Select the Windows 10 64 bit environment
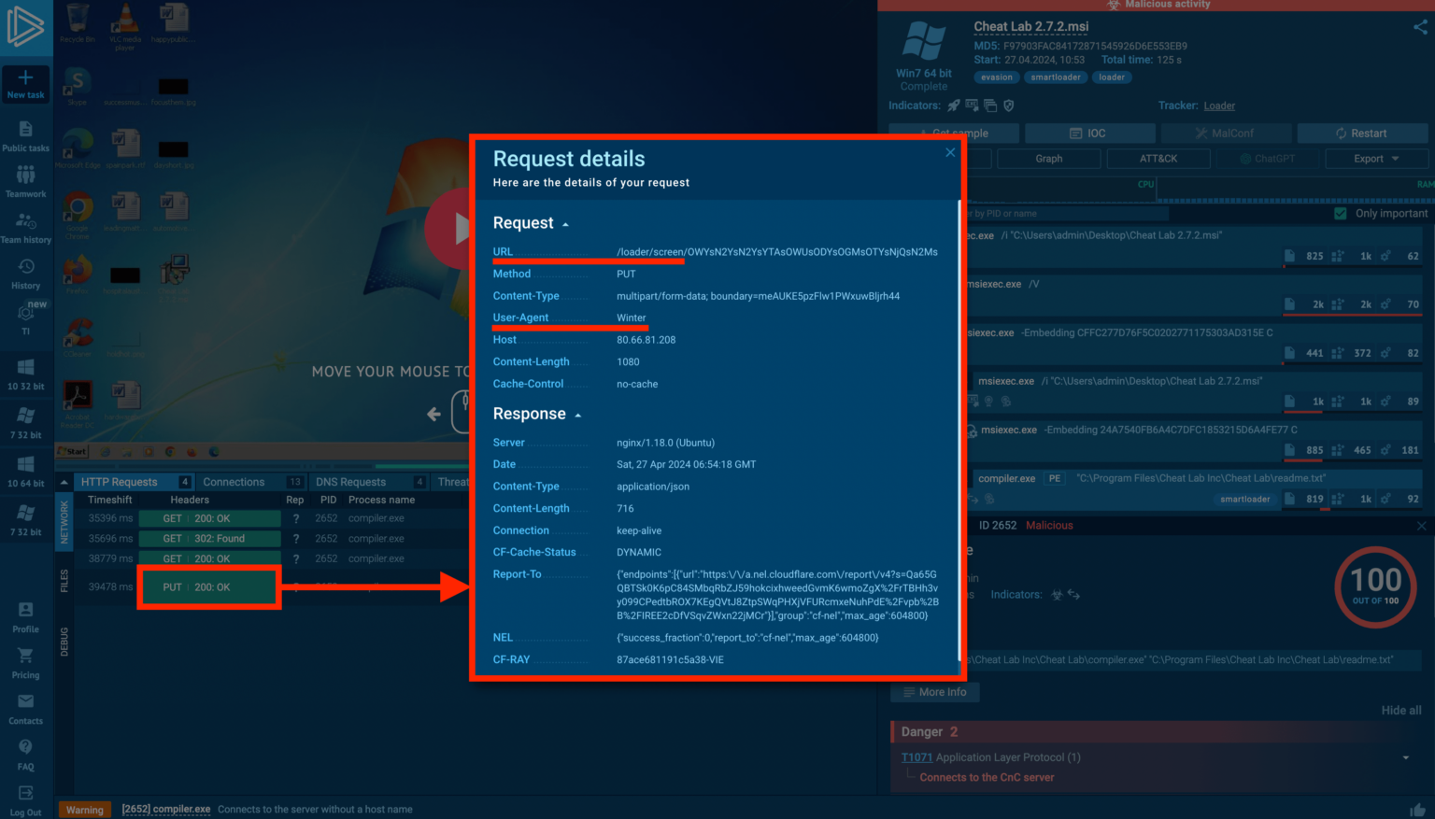Screen dimensions: 1435x819 26,472
